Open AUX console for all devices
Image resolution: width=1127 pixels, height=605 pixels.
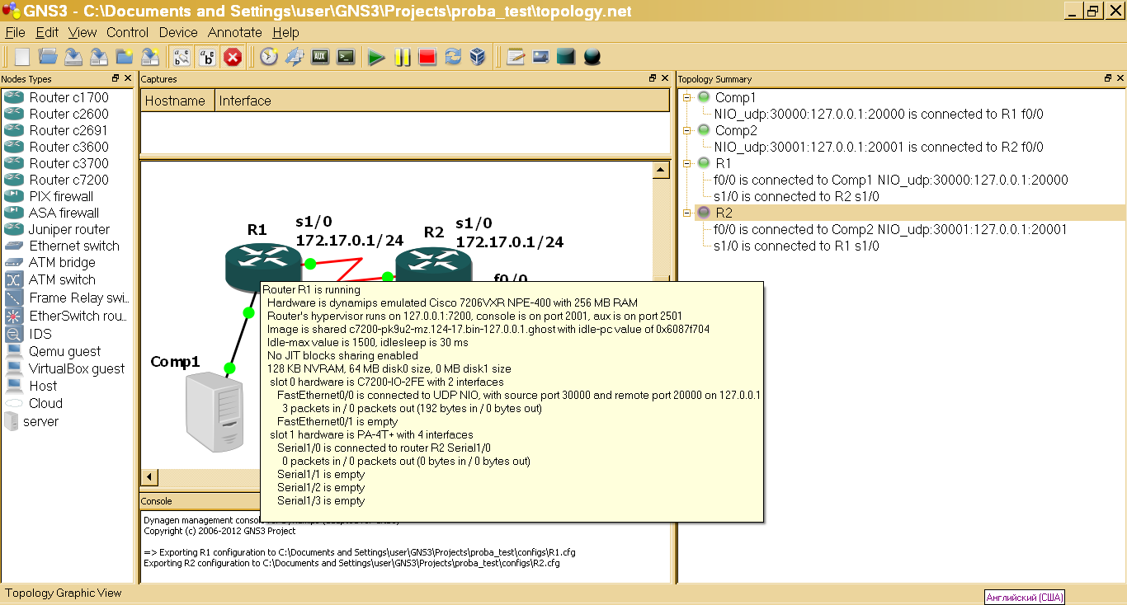[x=320, y=57]
